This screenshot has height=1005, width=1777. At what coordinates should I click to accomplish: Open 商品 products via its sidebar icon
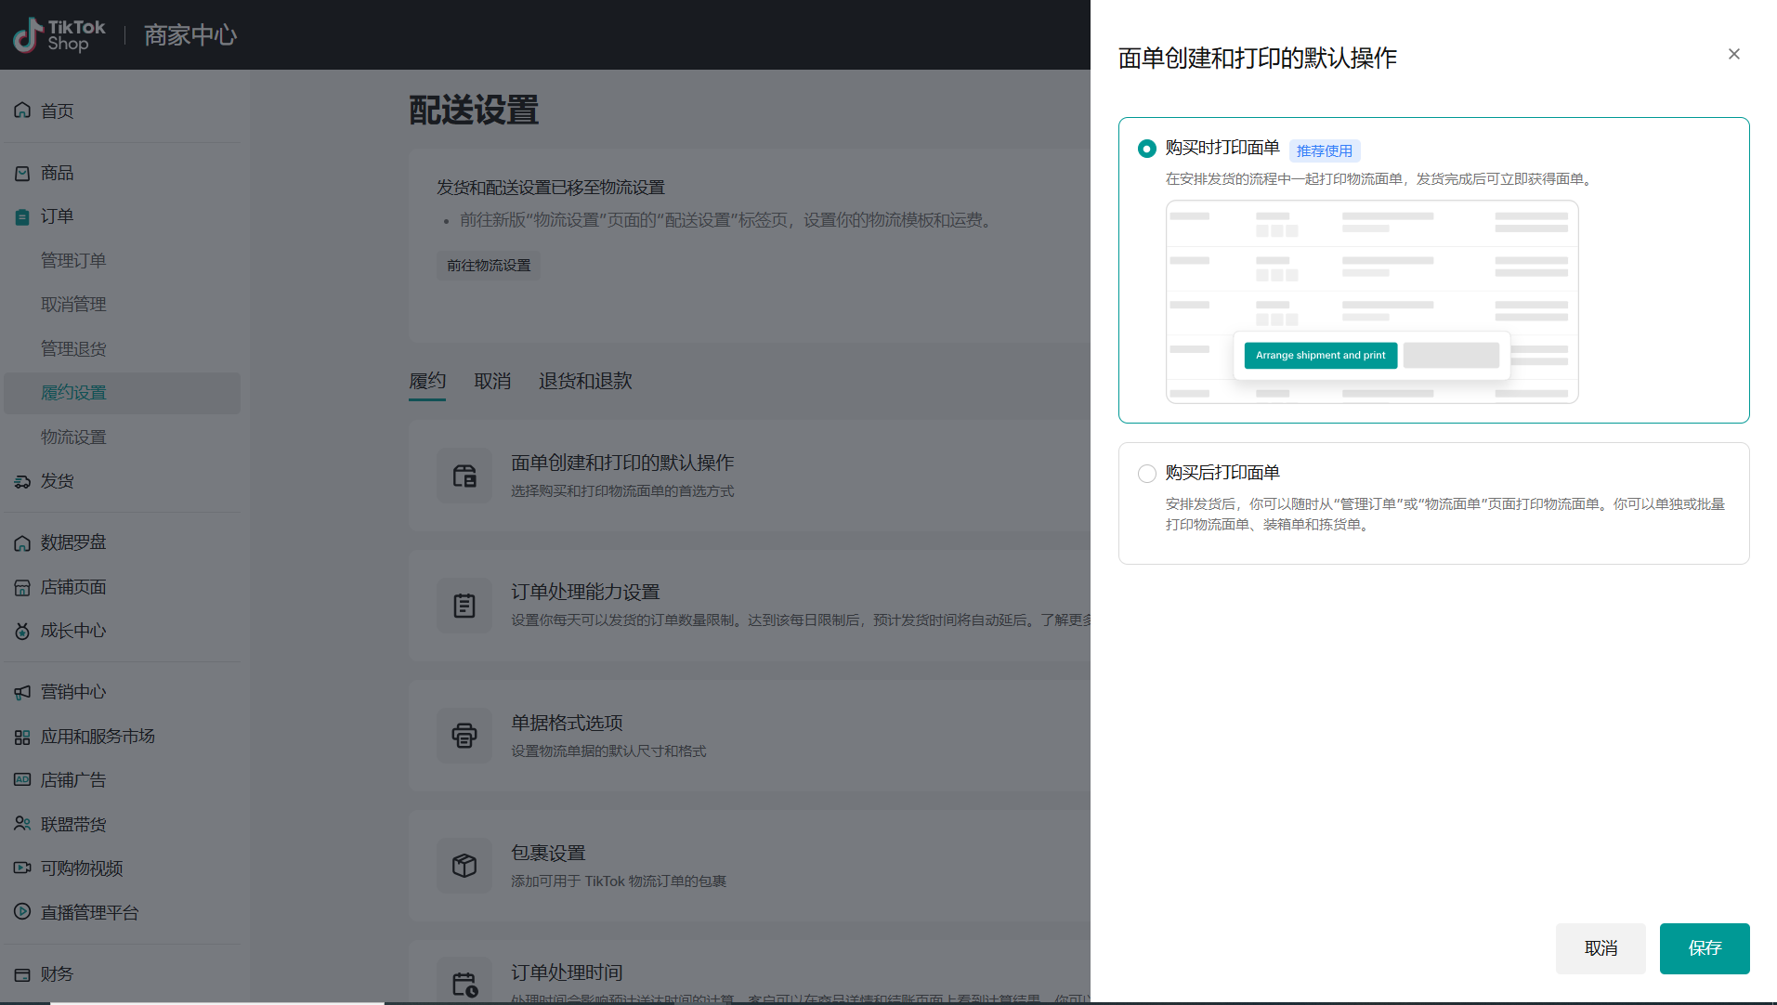point(22,174)
